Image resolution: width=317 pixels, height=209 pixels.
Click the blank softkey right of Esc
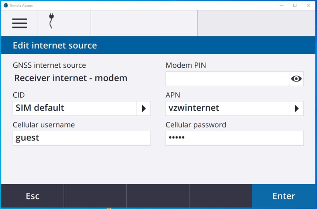(x=95, y=196)
